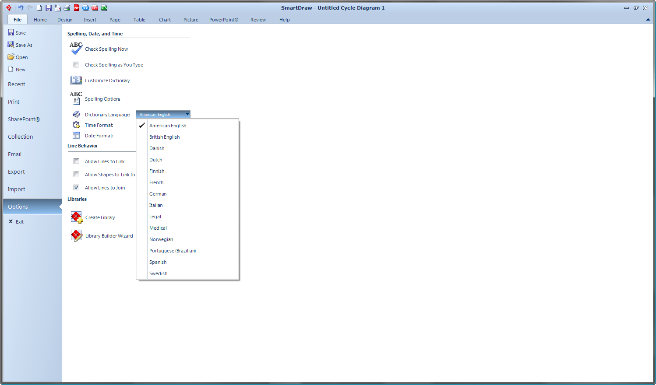Screen dimensions: 656x385
Task: Uncheck the Allow Lines to Join checkbox
Action: pos(77,188)
